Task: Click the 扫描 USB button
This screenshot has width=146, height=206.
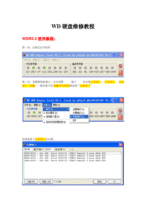Action: tap(46, 182)
